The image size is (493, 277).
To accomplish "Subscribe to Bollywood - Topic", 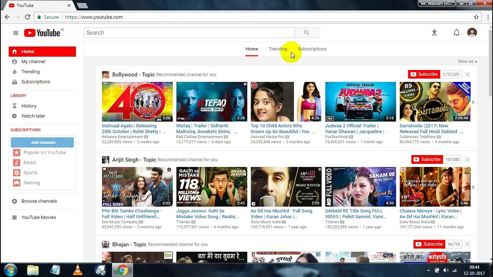I will pos(424,74).
